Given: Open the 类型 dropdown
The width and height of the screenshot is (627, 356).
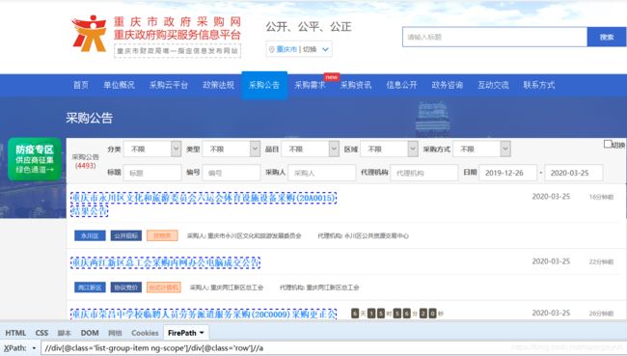Looking at the screenshot, I should pyautogui.click(x=232, y=150).
